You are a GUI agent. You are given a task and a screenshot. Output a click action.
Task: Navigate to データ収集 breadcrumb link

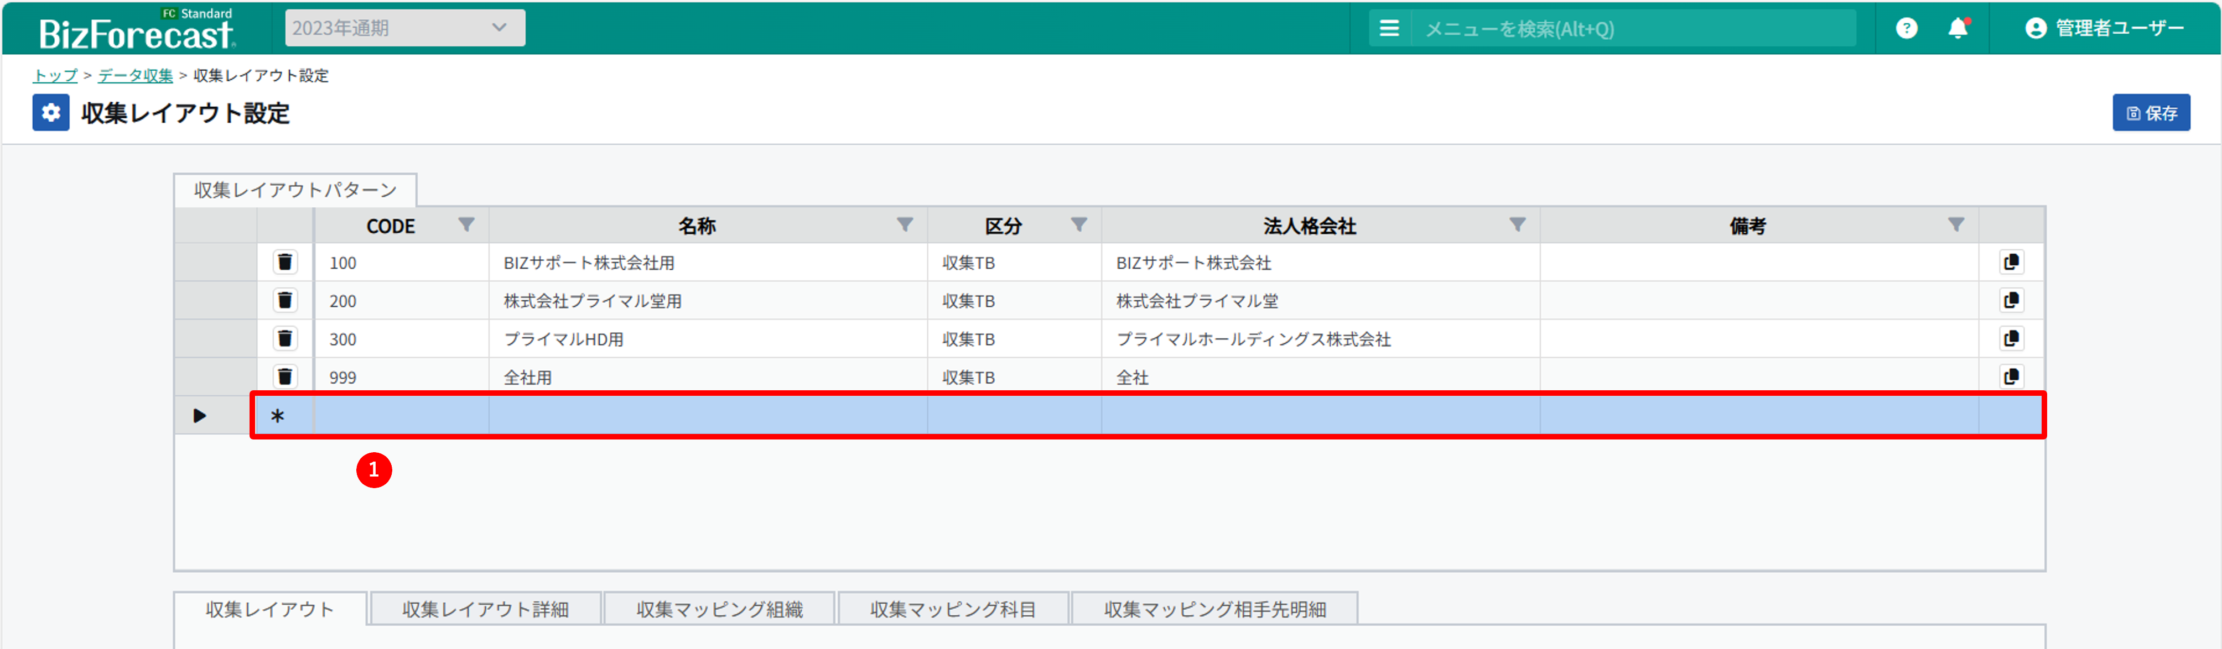(x=136, y=76)
